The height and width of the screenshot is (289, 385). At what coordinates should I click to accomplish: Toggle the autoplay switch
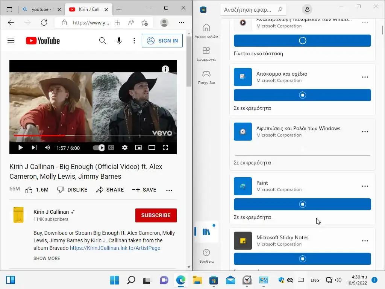(99, 148)
